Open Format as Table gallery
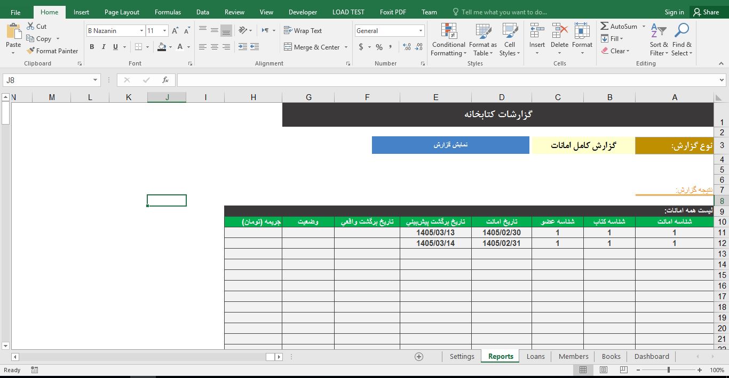The width and height of the screenshot is (729, 378). [x=483, y=39]
